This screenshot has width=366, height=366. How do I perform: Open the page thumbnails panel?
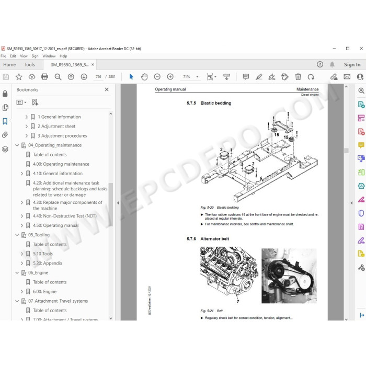pyautogui.click(x=5, y=107)
